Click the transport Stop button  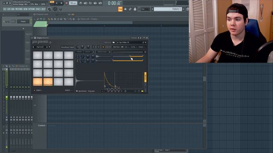(61, 3)
